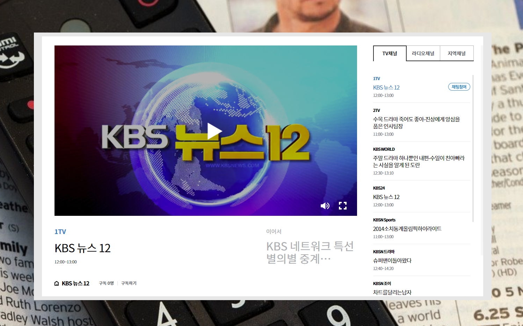
Task: Click the large KBS 뉴스 12 title below the video
Action: [82, 248]
